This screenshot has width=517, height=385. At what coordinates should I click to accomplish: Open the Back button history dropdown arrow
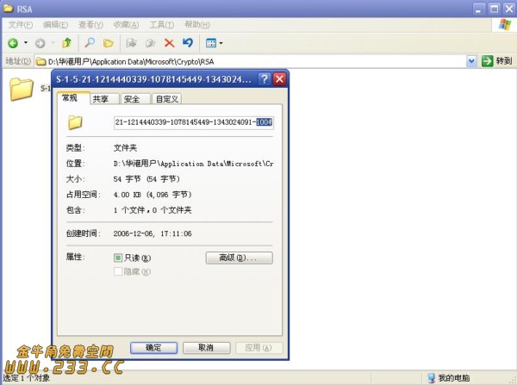(x=26, y=43)
